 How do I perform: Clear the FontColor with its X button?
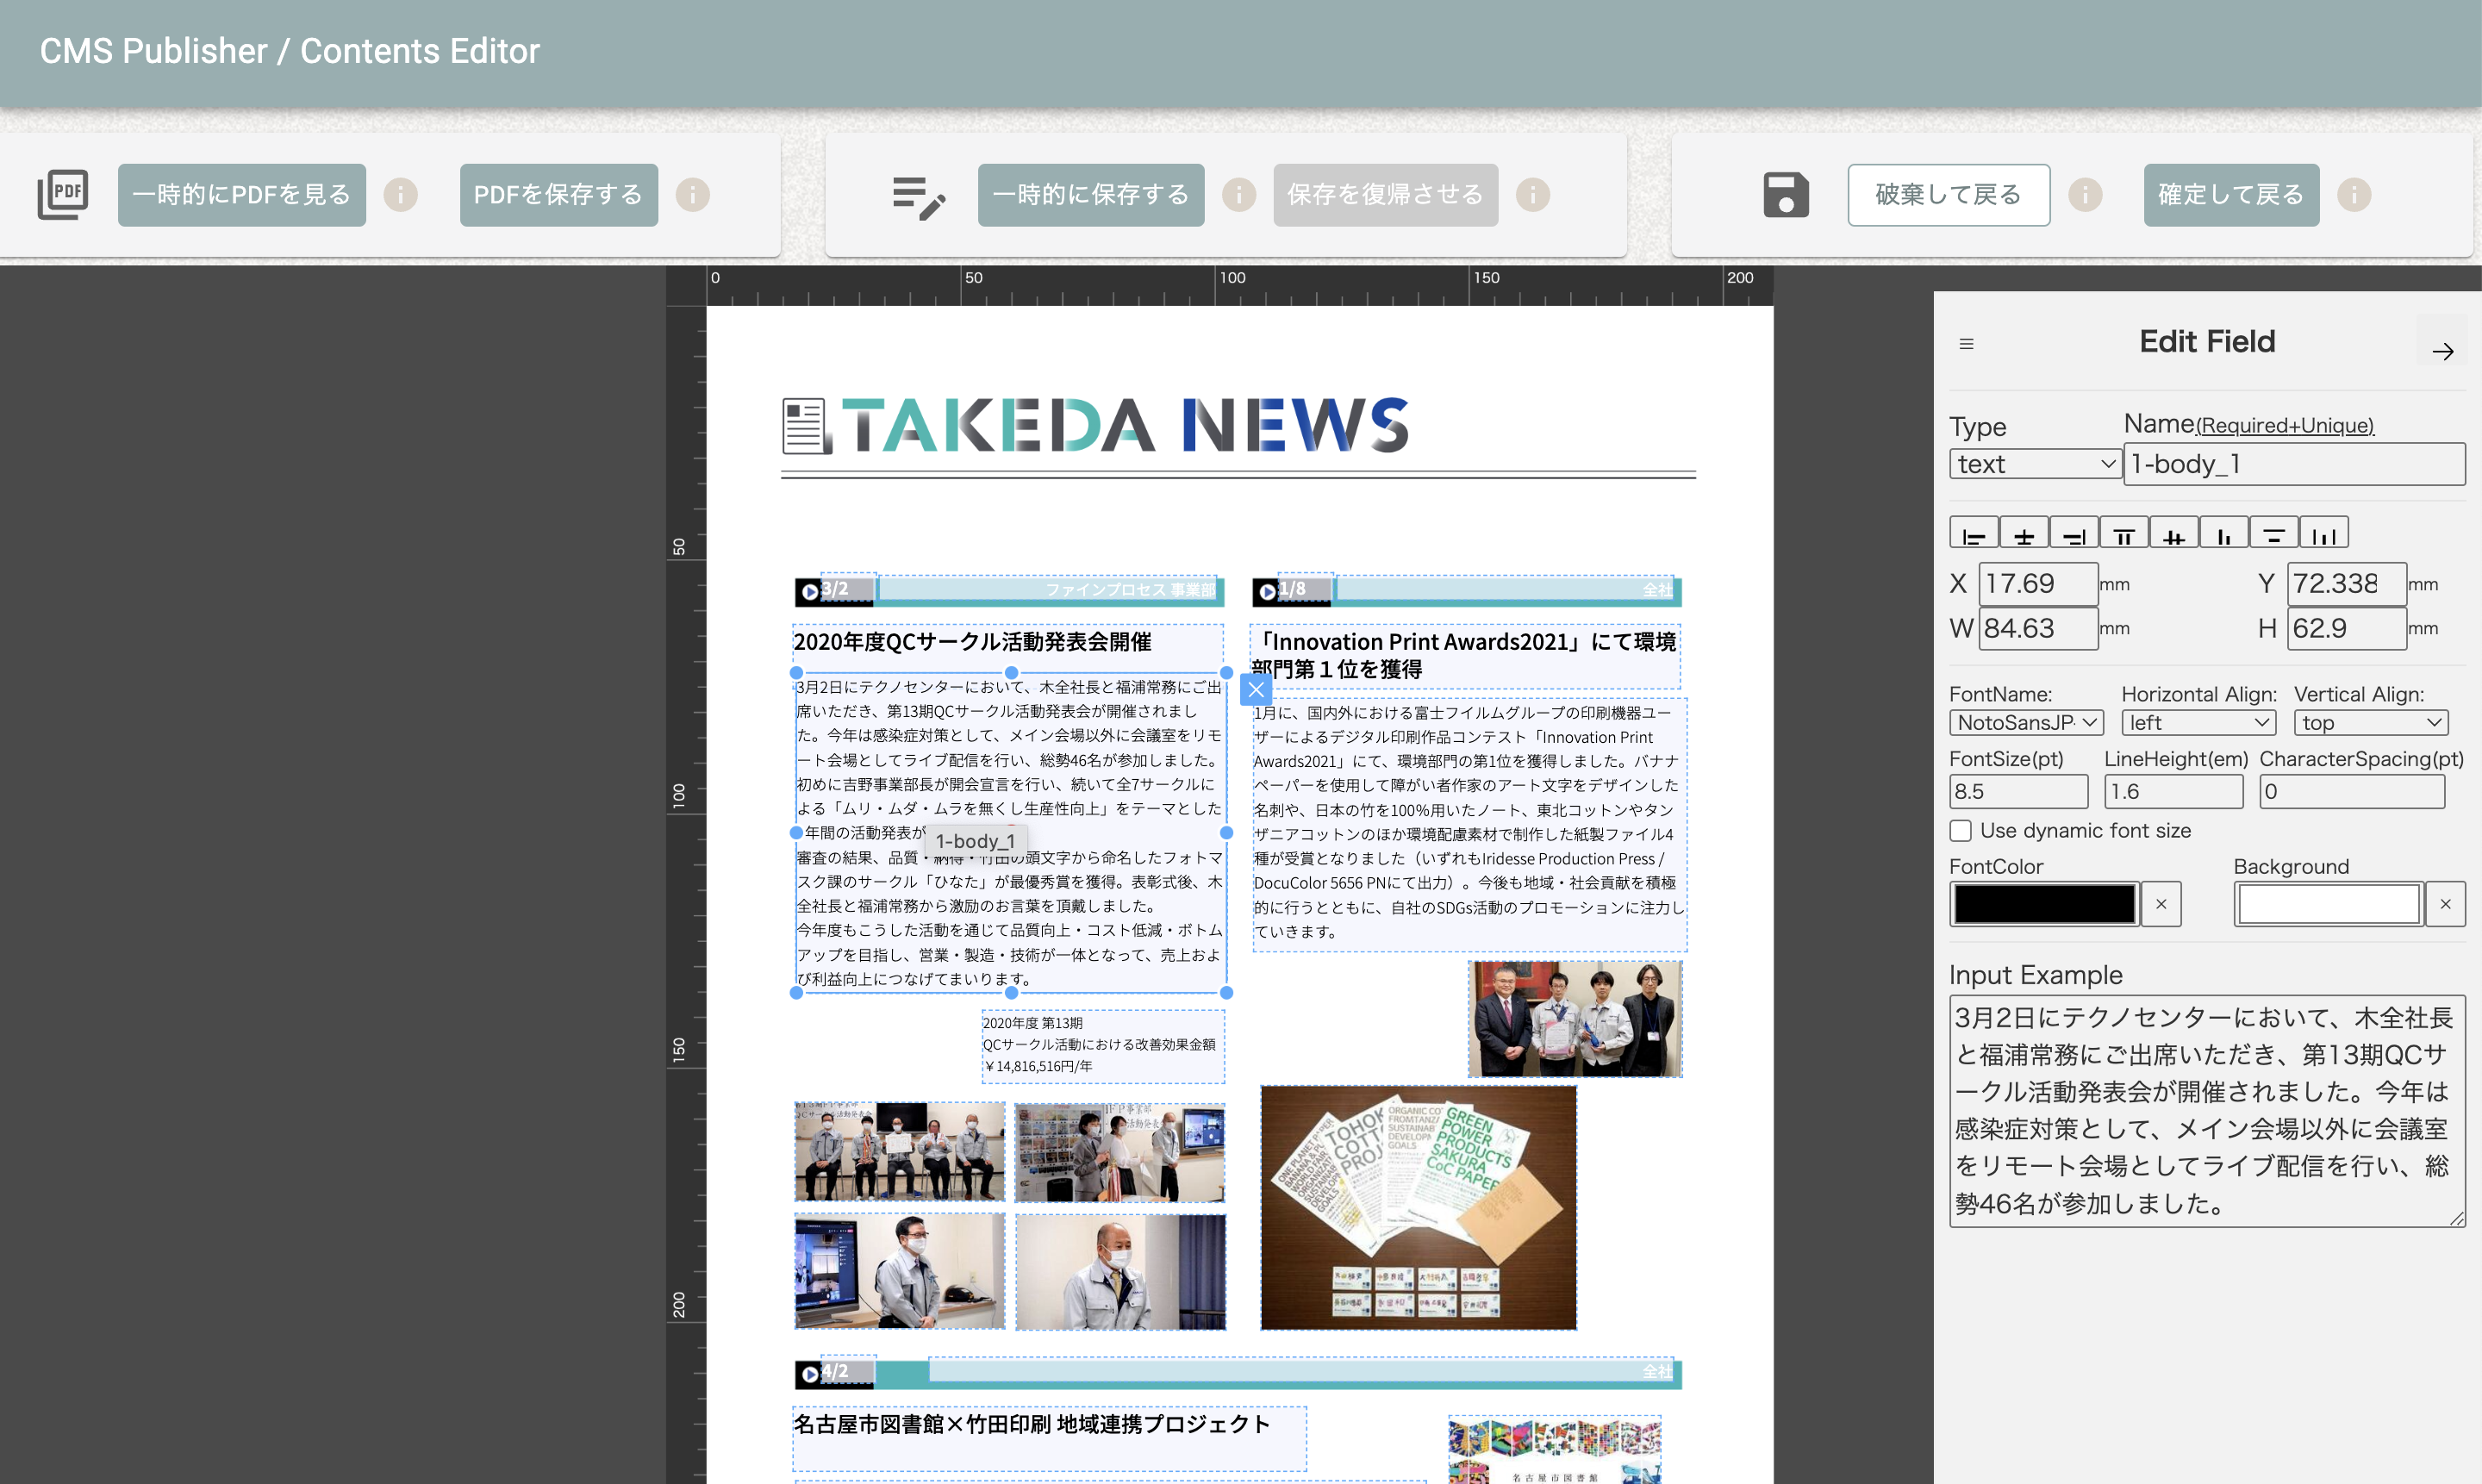click(2161, 904)
